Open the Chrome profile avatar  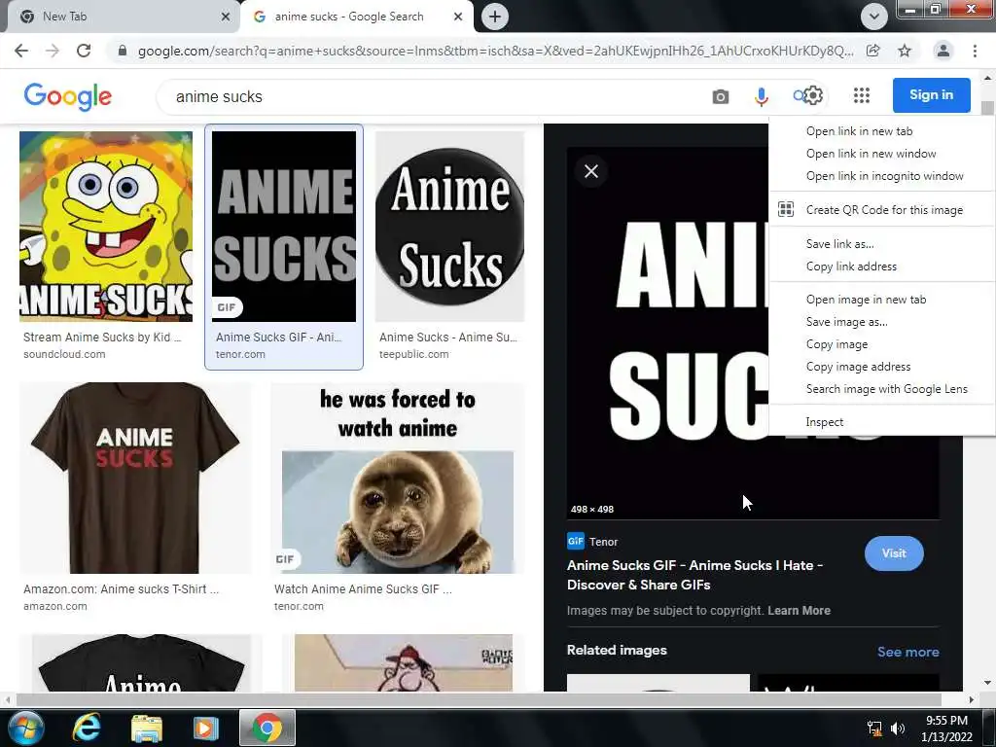click(x=943, y=51)
